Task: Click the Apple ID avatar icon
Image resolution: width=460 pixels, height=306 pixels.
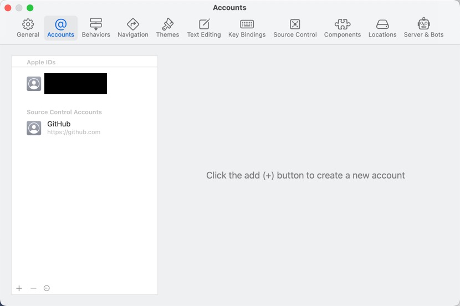Action: coord(34,84)
